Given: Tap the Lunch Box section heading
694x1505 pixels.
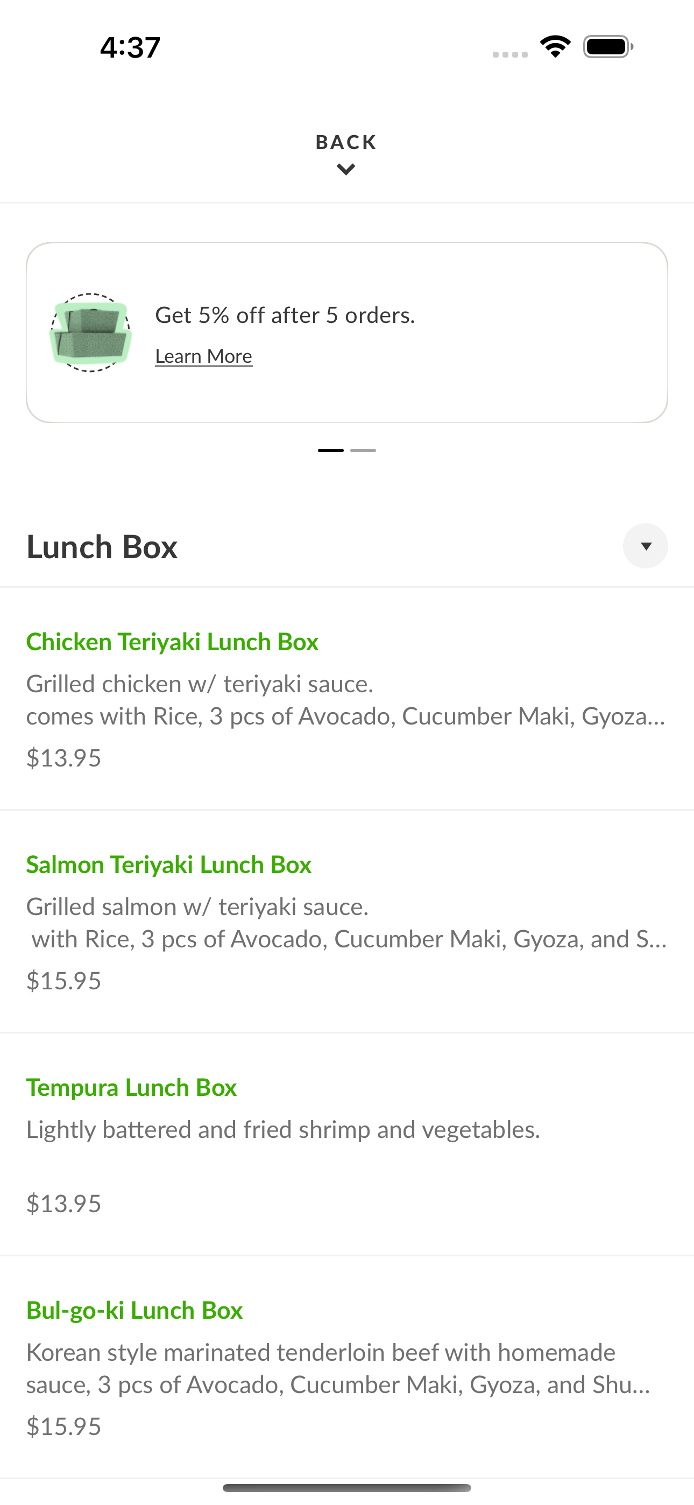Looking at the screenshot, I should pos(102,547).
